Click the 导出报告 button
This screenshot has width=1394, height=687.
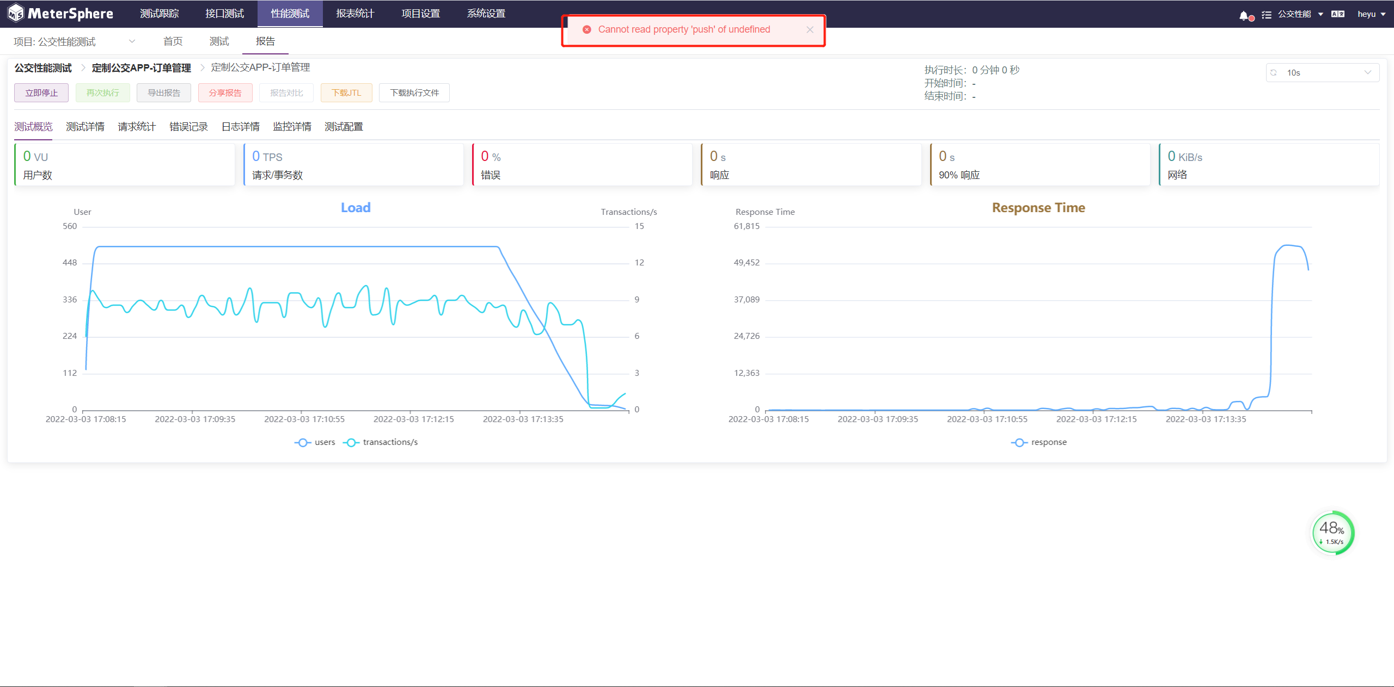click(x=164, y=92)
